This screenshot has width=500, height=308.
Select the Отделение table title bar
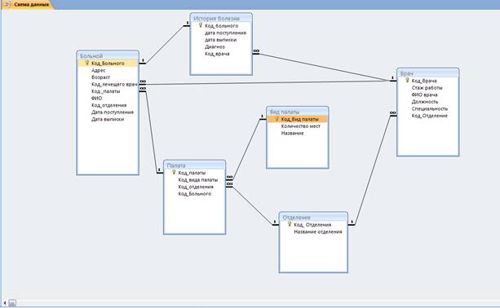click(x=313, y=218)
